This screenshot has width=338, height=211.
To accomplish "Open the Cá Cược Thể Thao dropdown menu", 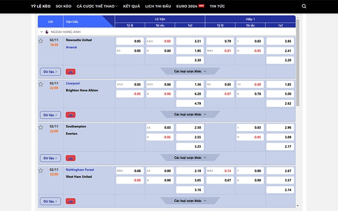I will (x=97, y=6).
